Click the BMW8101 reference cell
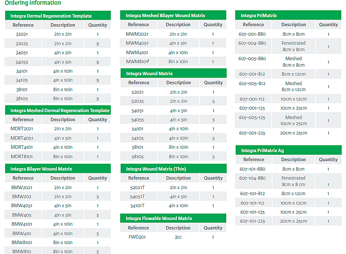This screenshot has height=254, width=346. [22, 242]
